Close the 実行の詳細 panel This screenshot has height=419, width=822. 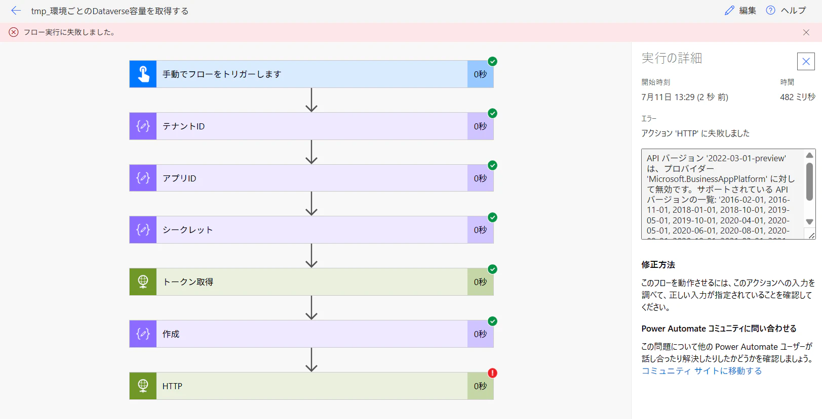pyautogui.click(x=806, y=62)
